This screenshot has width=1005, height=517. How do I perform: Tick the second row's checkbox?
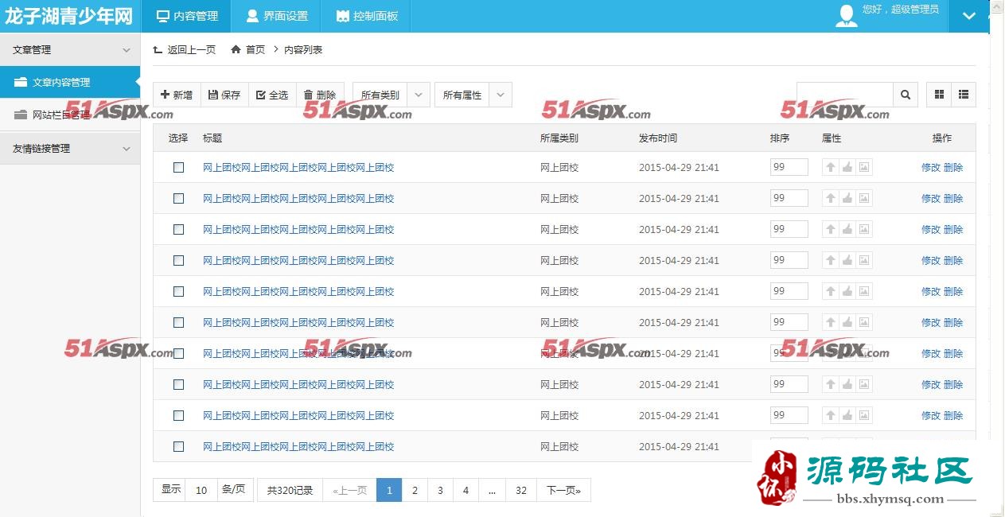pos(178,198)
